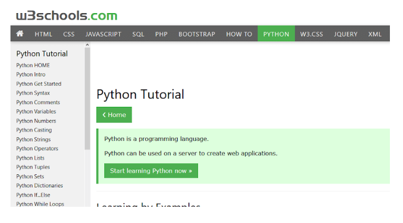Open the CSS tutorial tab
The width and height of the screenshot is (403, 223).
pos(69,34)
